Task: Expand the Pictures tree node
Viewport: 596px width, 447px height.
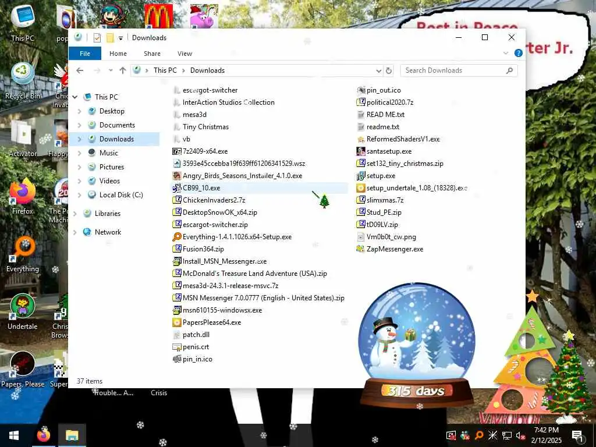Action: (79, 167)
